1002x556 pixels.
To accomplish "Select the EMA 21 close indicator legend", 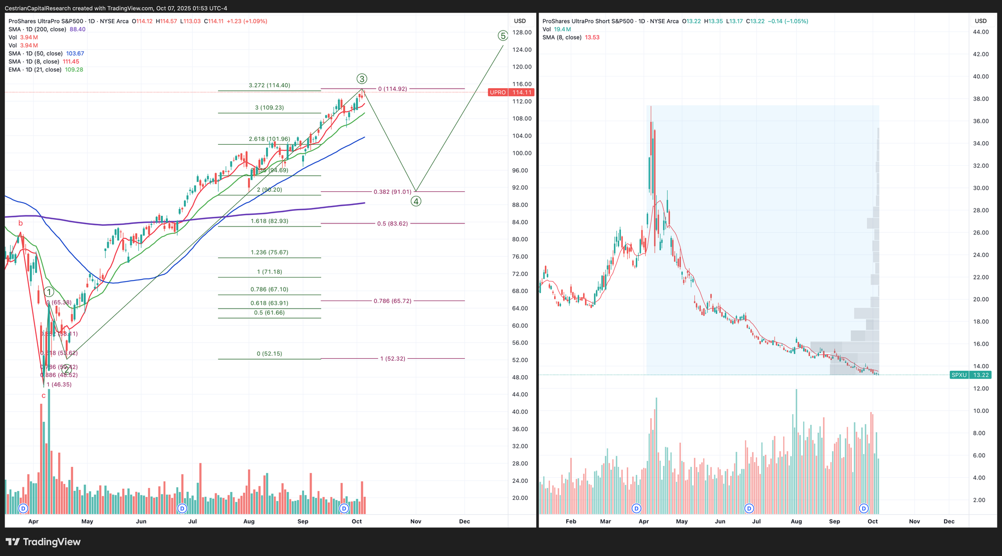I will tap(36, 70).
